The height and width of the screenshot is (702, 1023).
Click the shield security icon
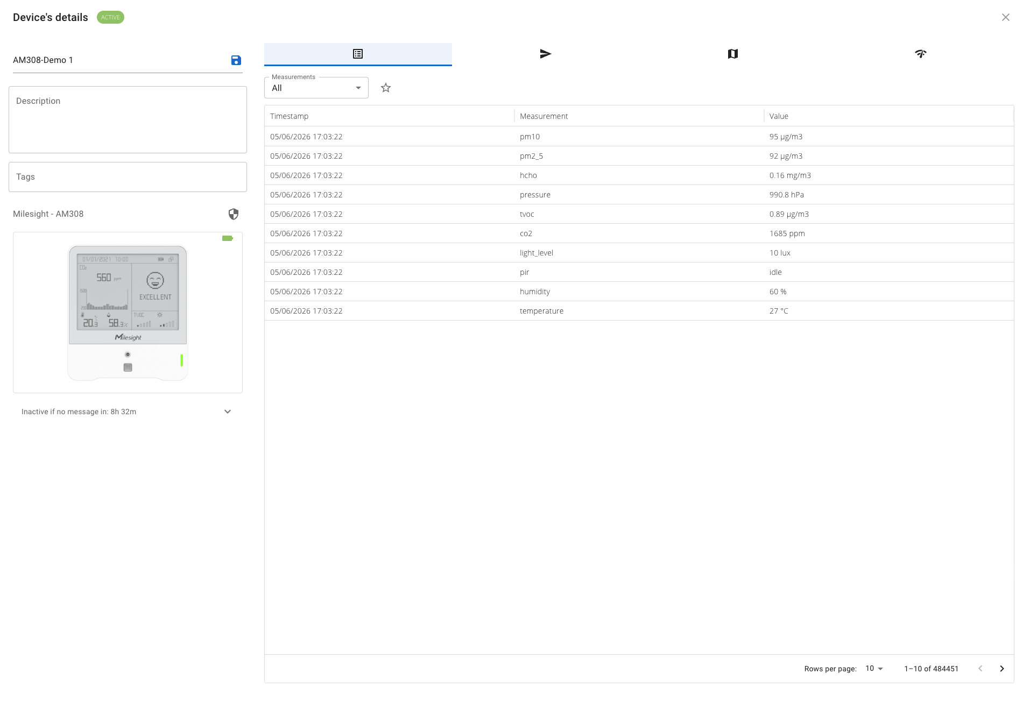[234, 214]
